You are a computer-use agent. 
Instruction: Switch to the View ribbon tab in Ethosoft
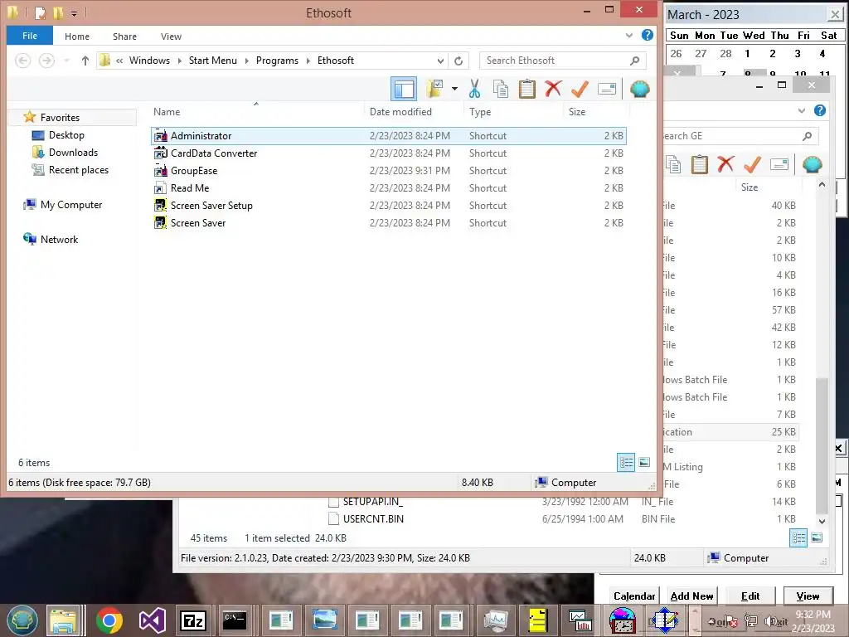171,36
